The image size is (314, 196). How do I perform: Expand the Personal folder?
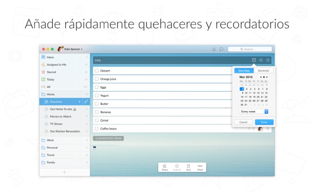point(87,148)
